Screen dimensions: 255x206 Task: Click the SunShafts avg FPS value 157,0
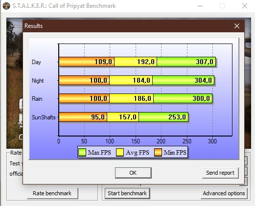pyautogui.click(x=128, y=117)
